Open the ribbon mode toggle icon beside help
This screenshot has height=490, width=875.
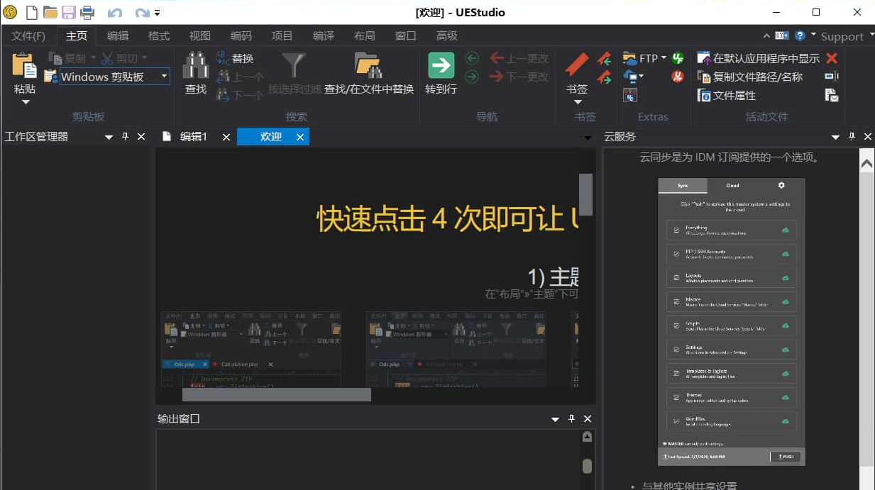click(782, 35)
